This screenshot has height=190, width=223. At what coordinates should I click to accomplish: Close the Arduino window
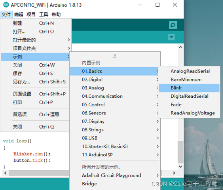click(175, 5)
